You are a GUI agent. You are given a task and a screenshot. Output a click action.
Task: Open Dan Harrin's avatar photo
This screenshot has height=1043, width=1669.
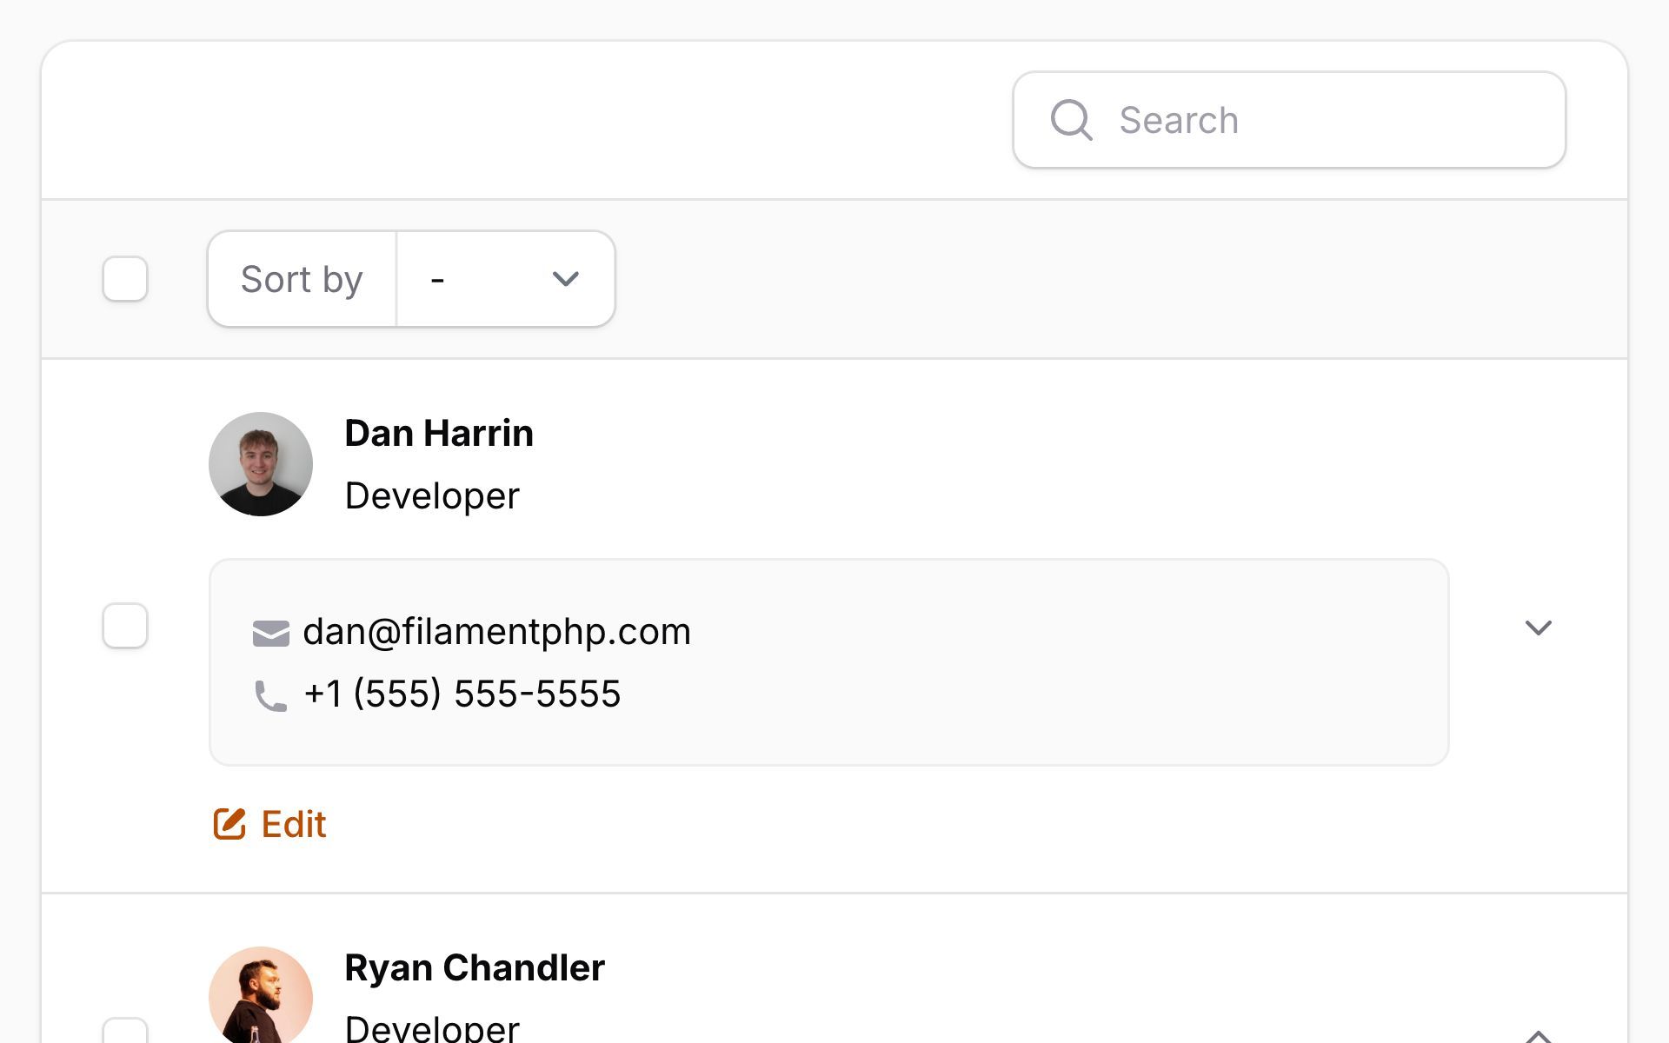click(261, 464)
